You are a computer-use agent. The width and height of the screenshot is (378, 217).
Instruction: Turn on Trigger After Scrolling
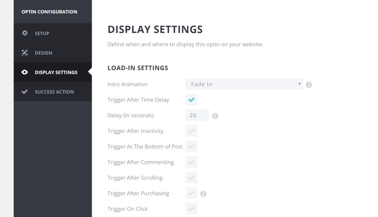point(191,178)
